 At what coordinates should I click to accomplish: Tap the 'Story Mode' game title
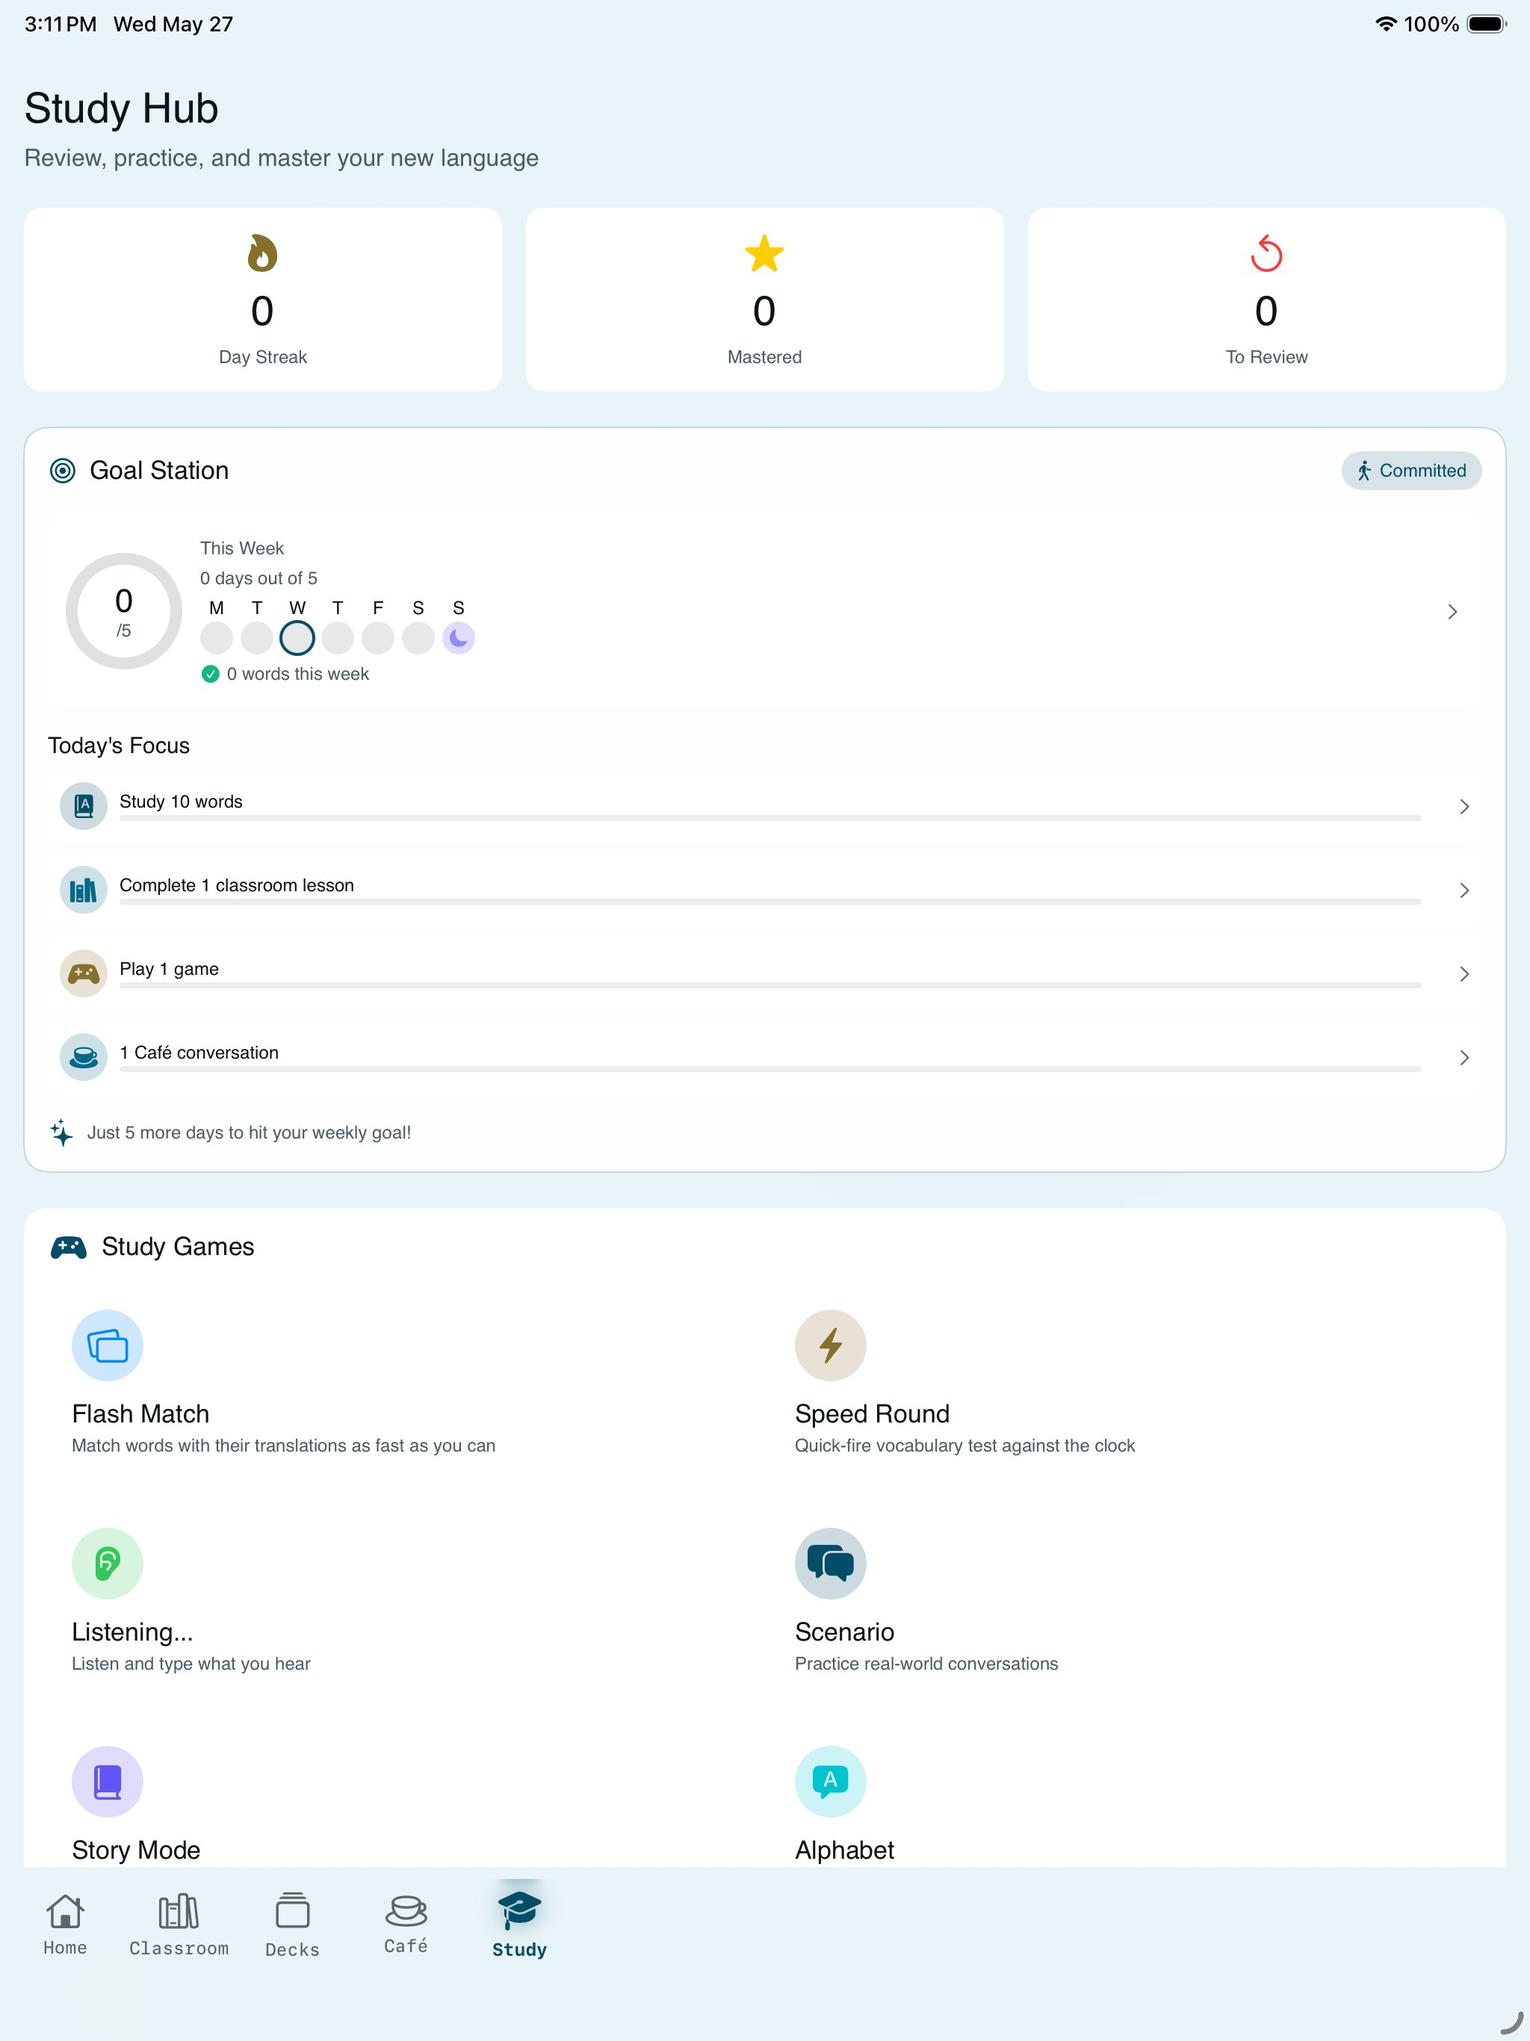coord(136,1850)
